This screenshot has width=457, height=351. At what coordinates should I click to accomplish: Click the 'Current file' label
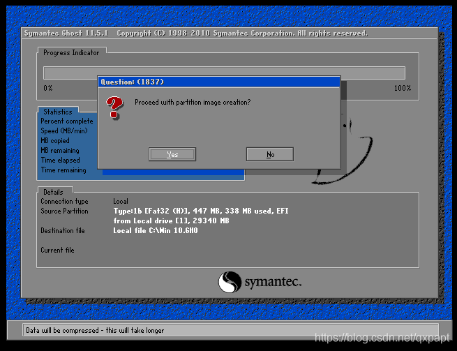coord(57,250)
